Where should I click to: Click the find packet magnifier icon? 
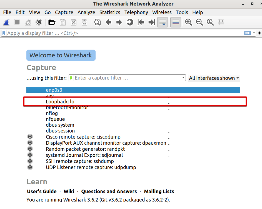click(x=98, y=22)
